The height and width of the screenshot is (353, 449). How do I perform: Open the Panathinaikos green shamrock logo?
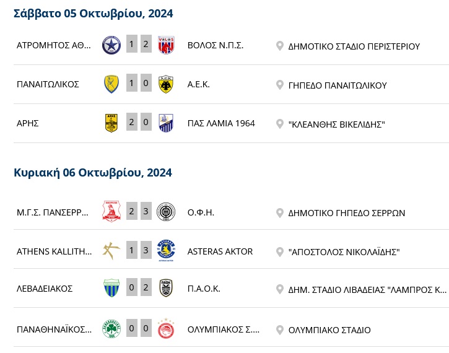coord(111,329)
